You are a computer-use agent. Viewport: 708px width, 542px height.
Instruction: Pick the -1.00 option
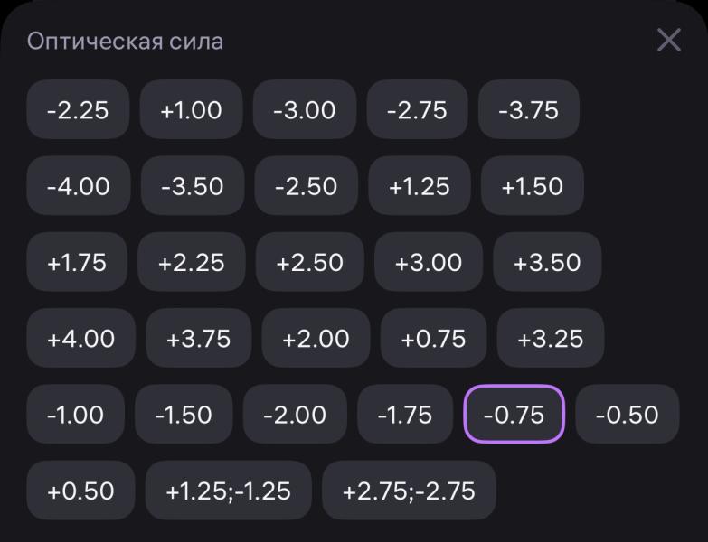click(76, 415)
